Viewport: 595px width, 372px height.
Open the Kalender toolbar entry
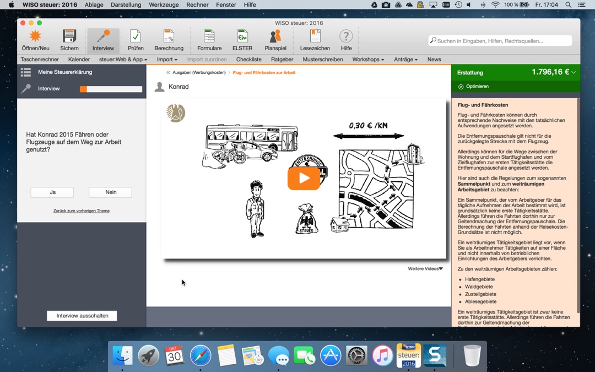(79, 59)
